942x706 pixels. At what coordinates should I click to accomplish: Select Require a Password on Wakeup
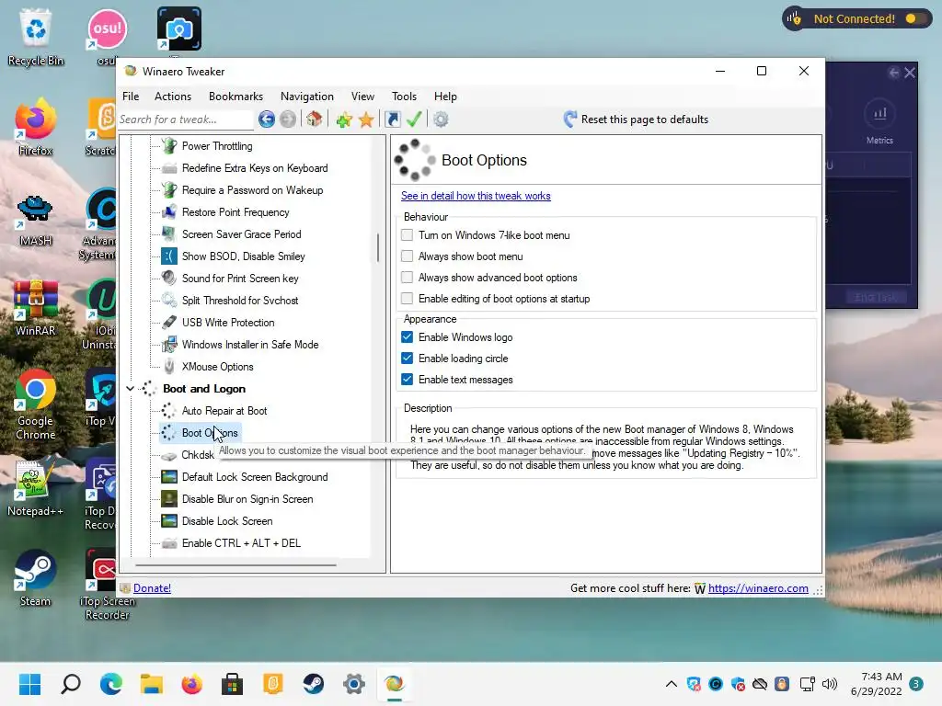click(x=252, y=190)
